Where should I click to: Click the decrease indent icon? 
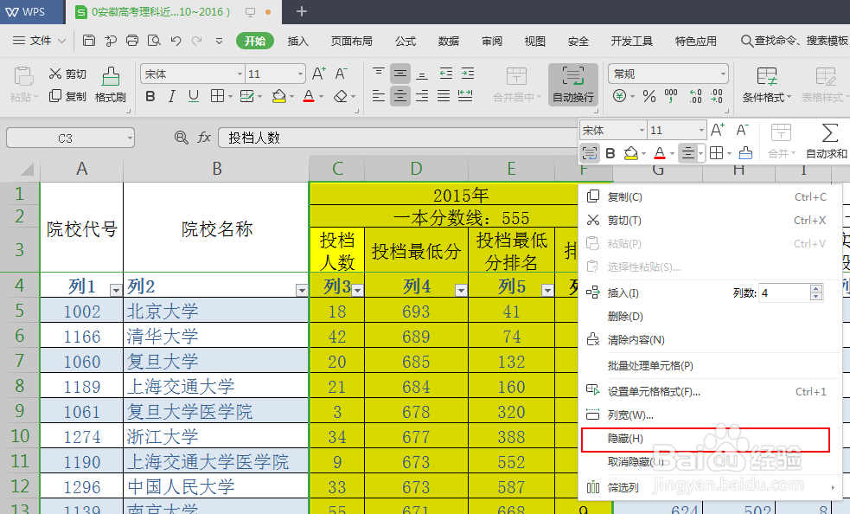445,74
